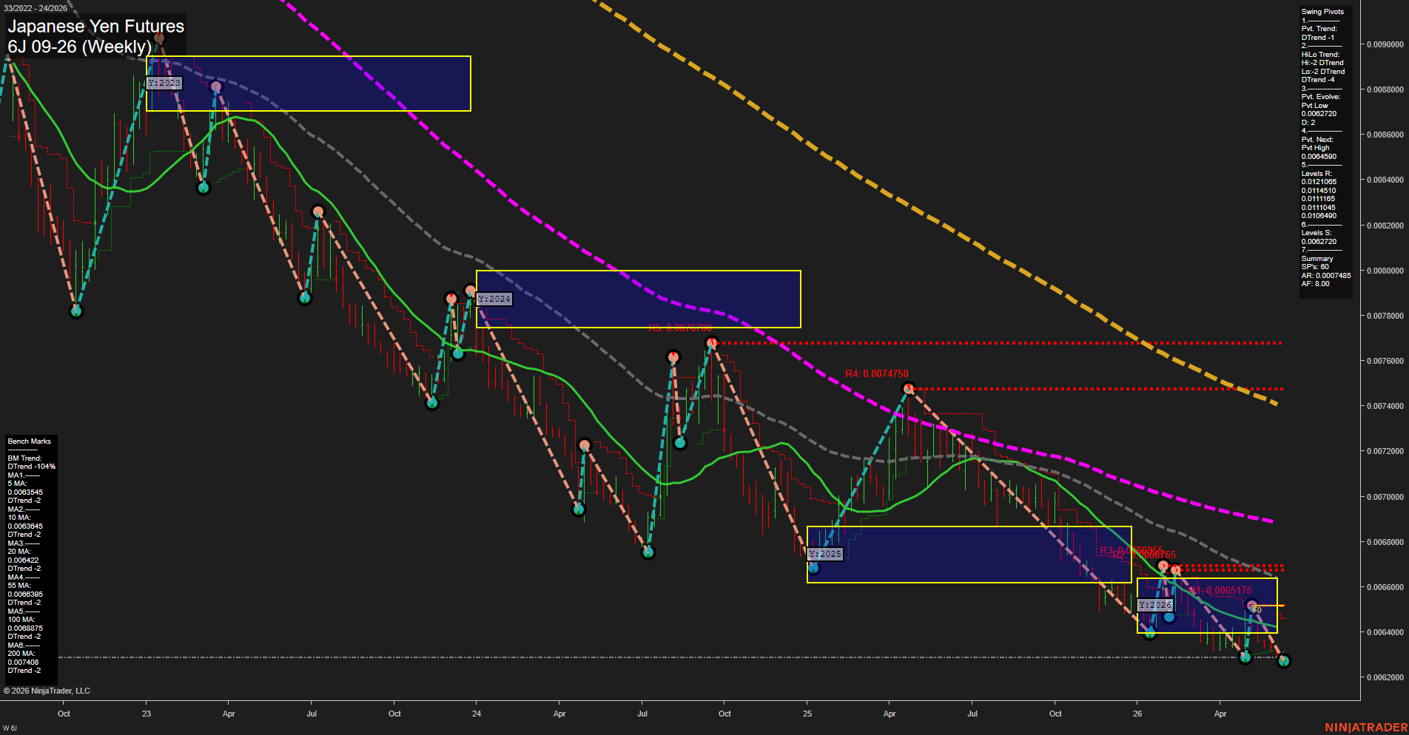Screen dimensions: 1409x735
Task: Click the Levels R: heading
Action: coord(1317,174)
